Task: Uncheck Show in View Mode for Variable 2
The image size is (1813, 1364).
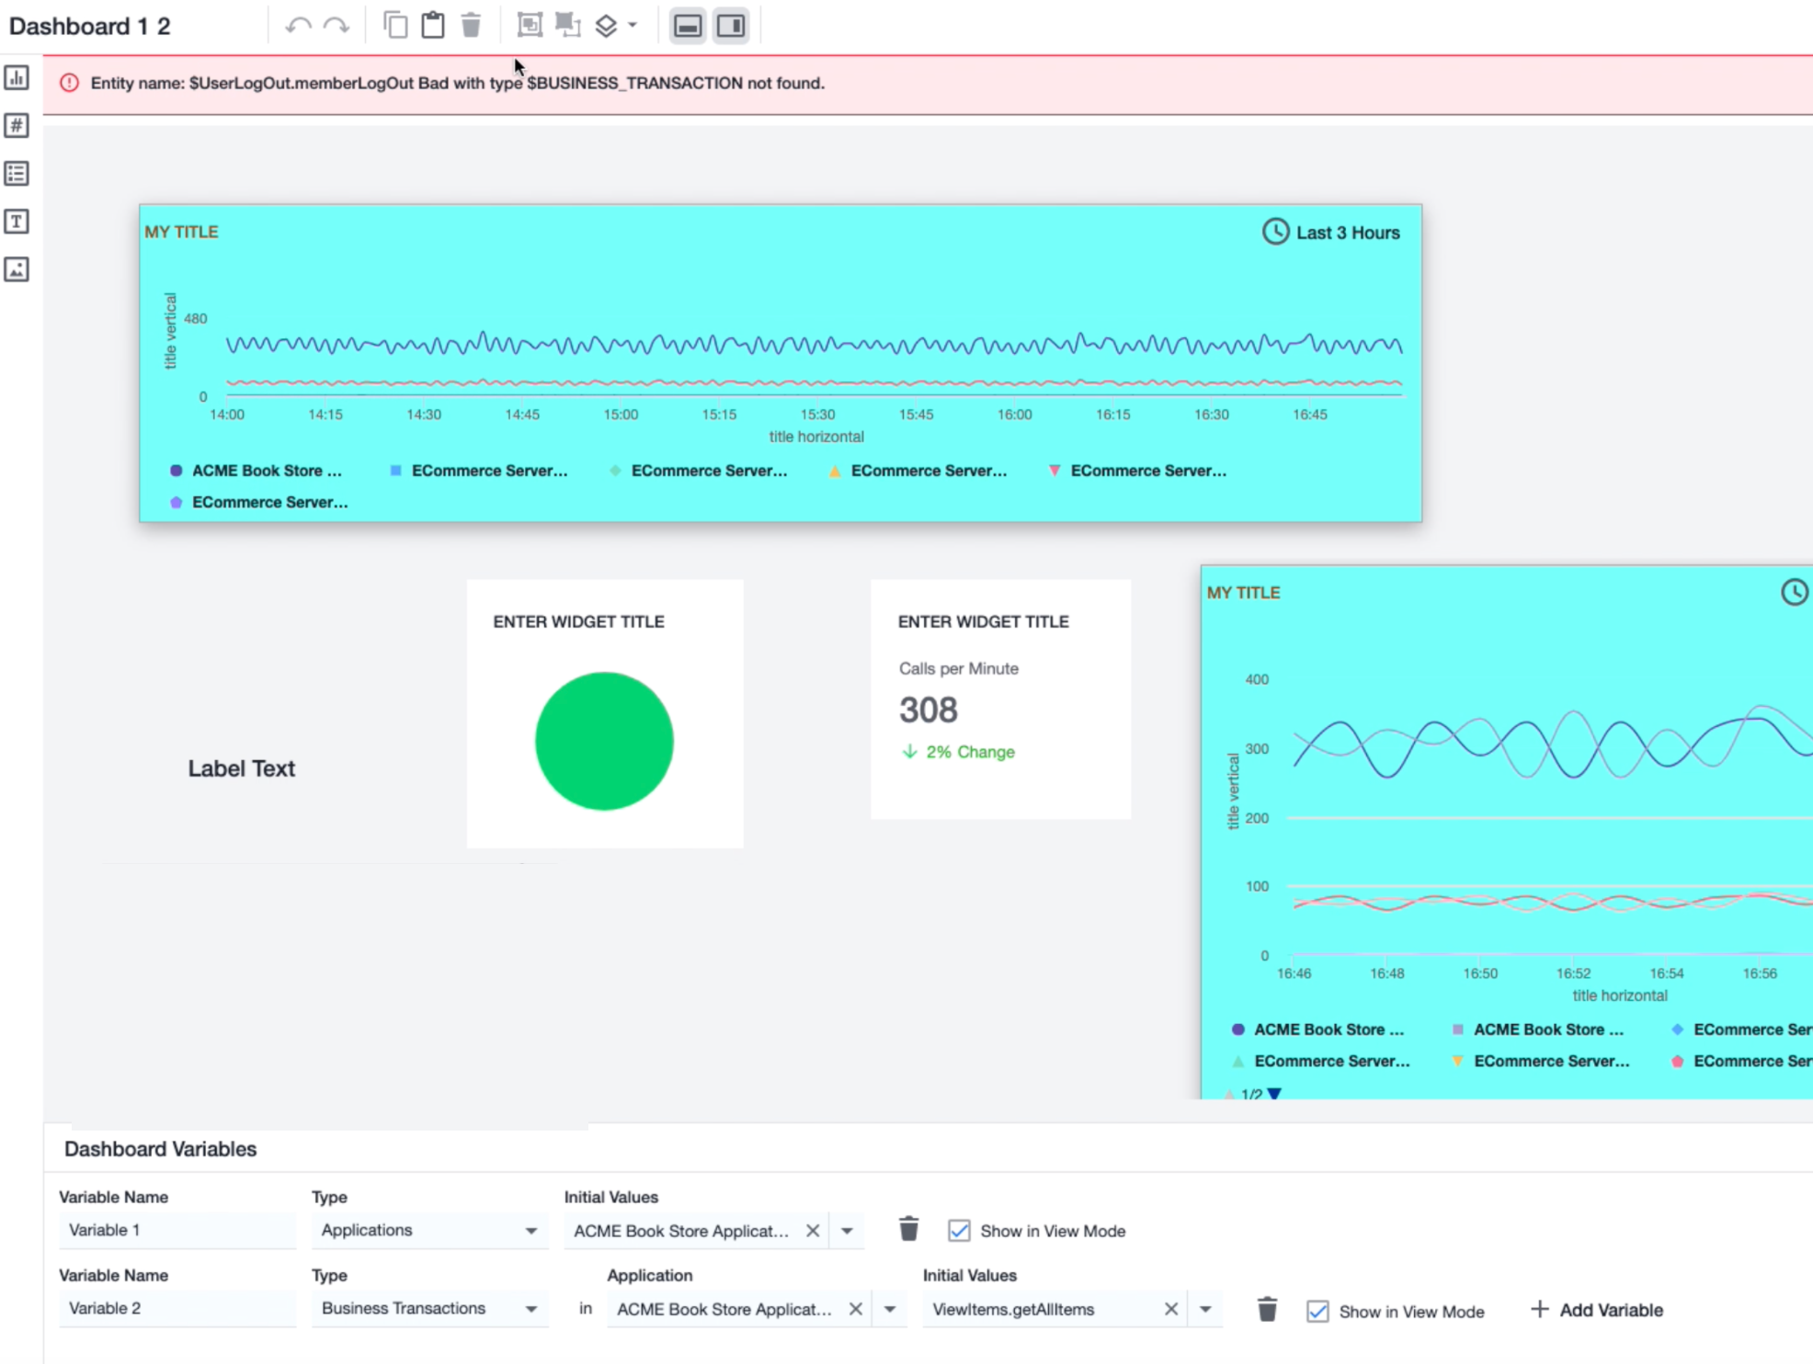Action: 1317,1312
